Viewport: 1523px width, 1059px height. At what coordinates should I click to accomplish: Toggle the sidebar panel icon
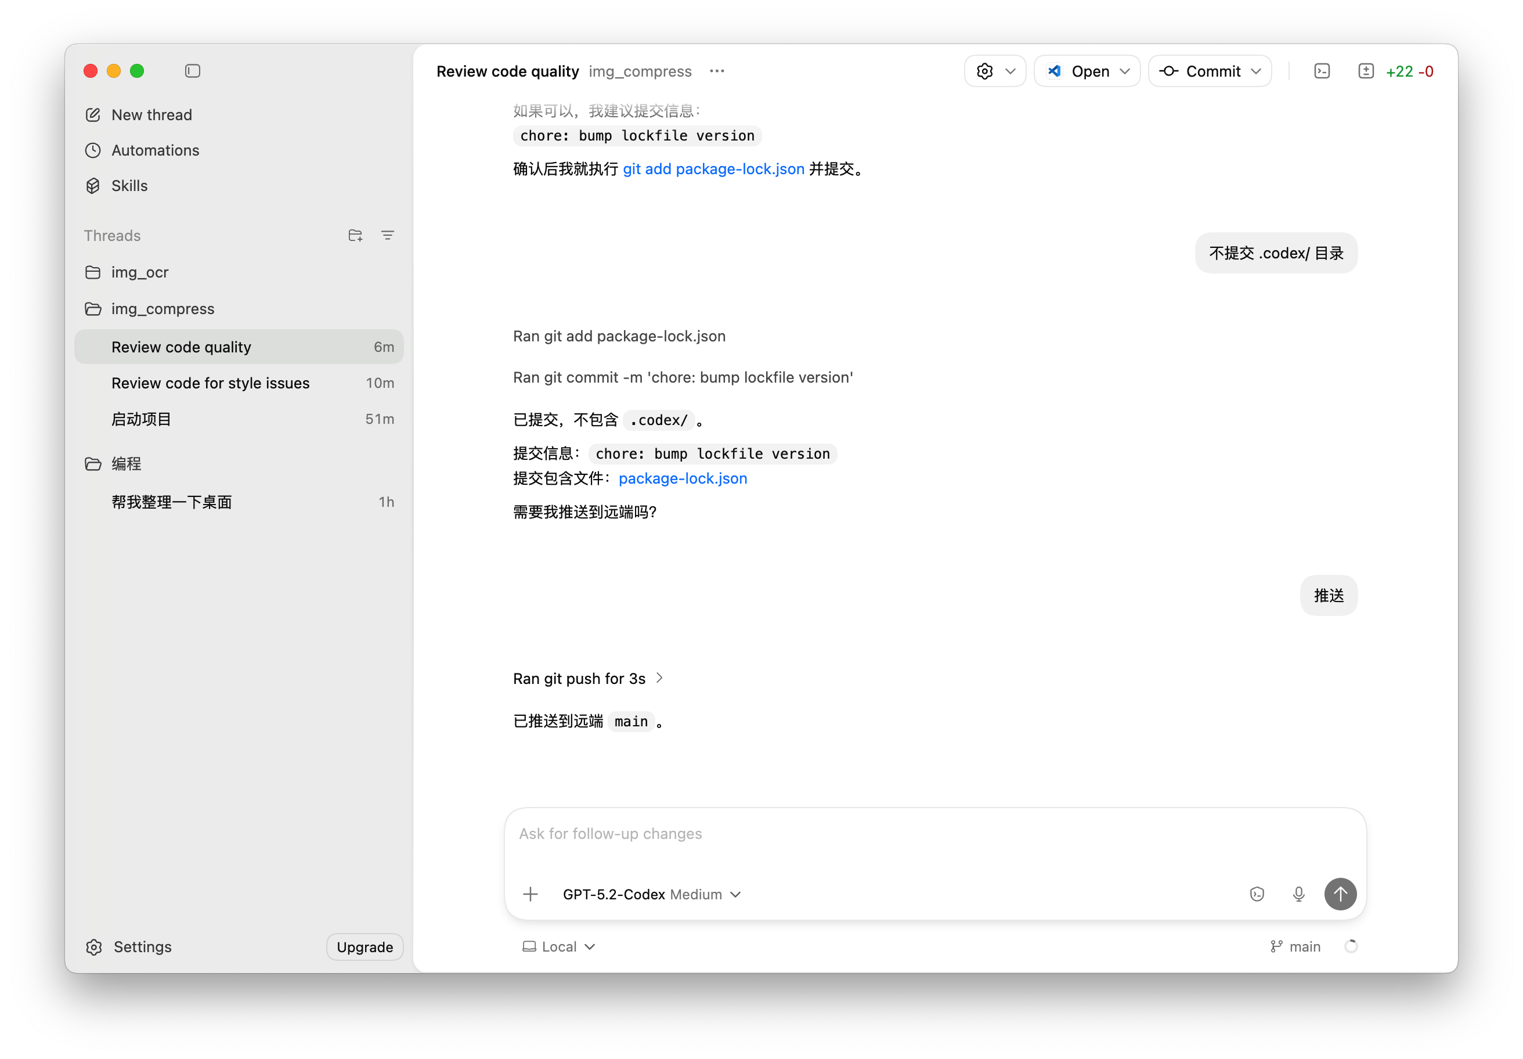192,71
